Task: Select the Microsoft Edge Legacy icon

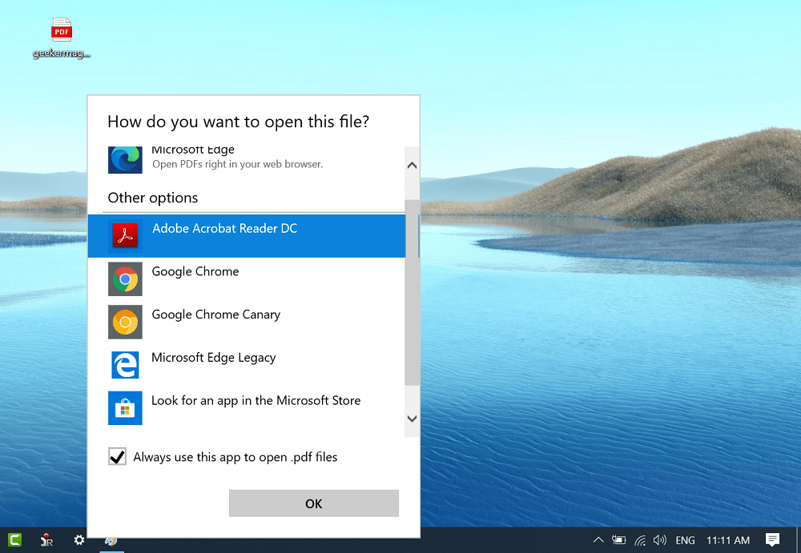Action: click(125, 365)
